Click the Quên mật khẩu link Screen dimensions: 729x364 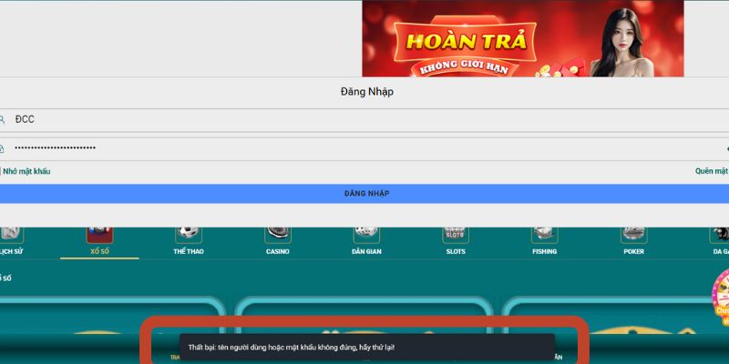(712, 171)
